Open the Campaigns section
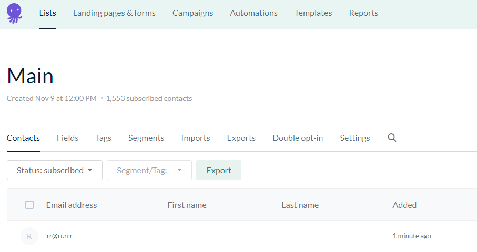 tap(192, 13)
